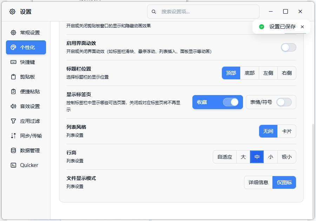Image resolution: width=316 pixels, height=221 pixels.
Task: Click the 剪贴板 clipboard icon
Action: click(x=13, y=77)
